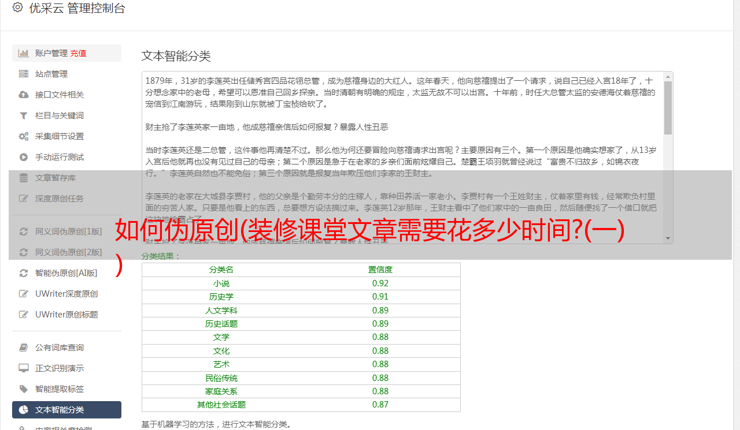Click the 文化 category cell
The width and height of the screenshot is (740, 430).
(221, 351)
